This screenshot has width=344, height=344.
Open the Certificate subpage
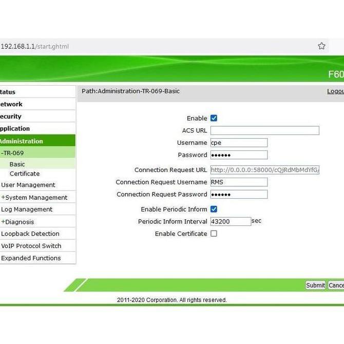25,174
